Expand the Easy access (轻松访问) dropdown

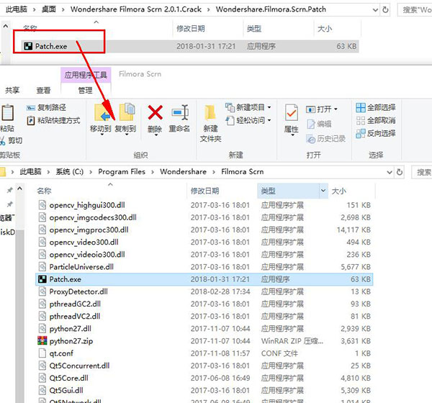tap(248, 120)
